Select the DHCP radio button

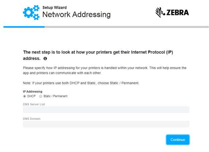(24, 96)
